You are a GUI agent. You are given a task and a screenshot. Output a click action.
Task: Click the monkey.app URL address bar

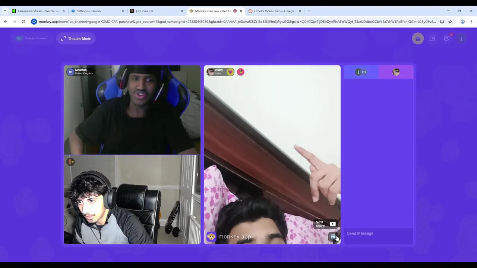click(x=237, y=22)
